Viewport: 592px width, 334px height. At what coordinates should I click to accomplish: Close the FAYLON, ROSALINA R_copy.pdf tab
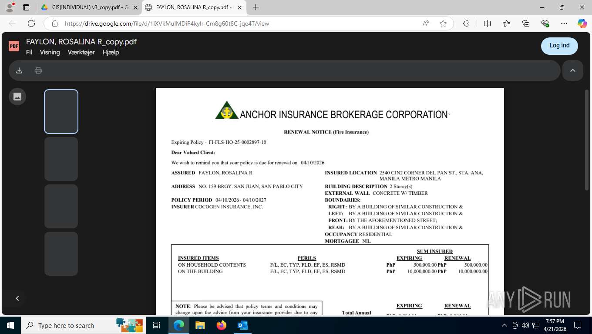(x=239, y=7)
